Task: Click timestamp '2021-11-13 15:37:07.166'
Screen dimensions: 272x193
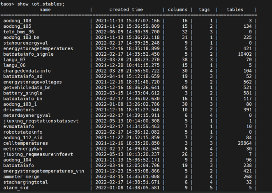Action: pyautogui.click(x=128, y=21)
